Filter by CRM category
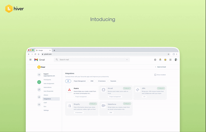 tap(92, 81)
